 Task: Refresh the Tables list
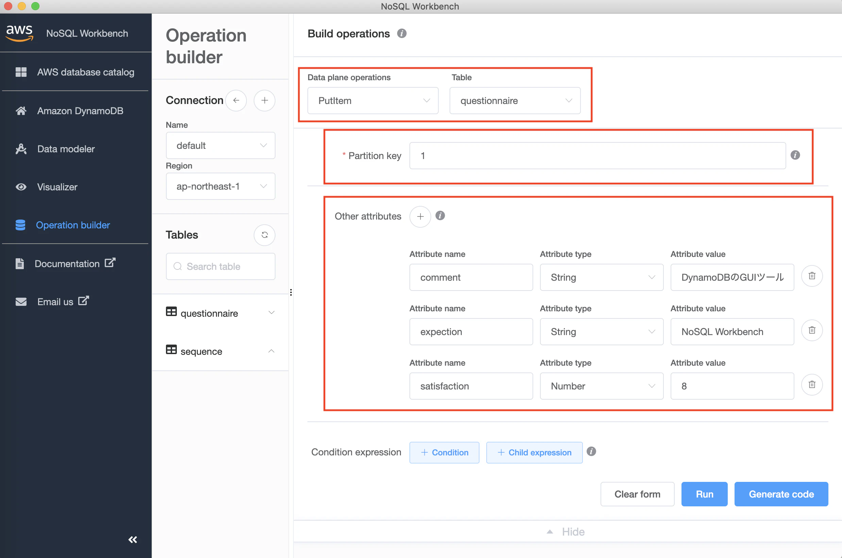tap(264, 235)
